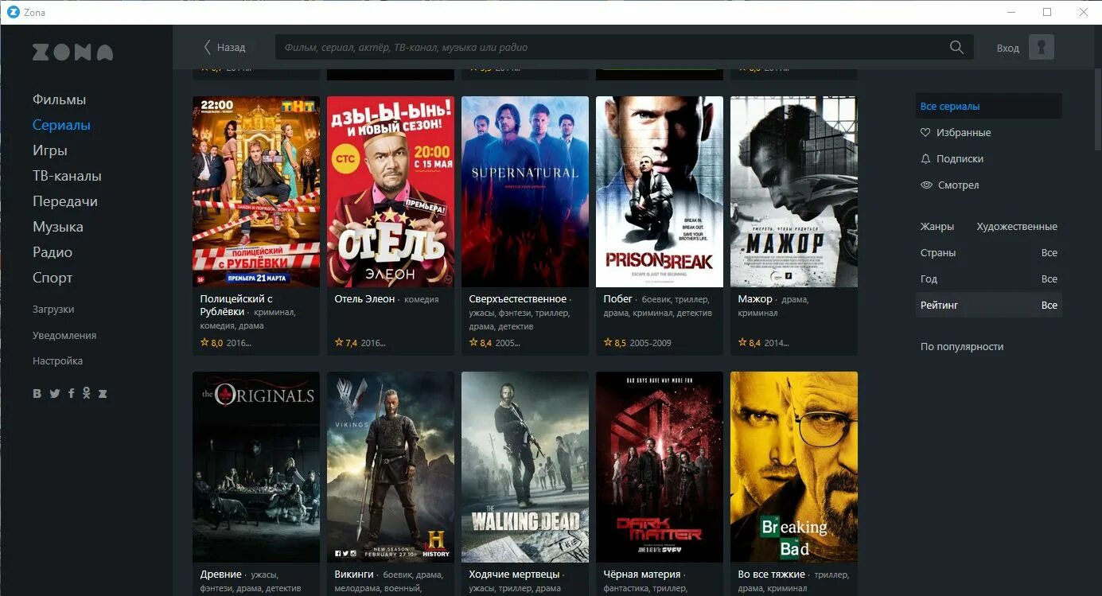Open the ТВ-каналы section

67,176
